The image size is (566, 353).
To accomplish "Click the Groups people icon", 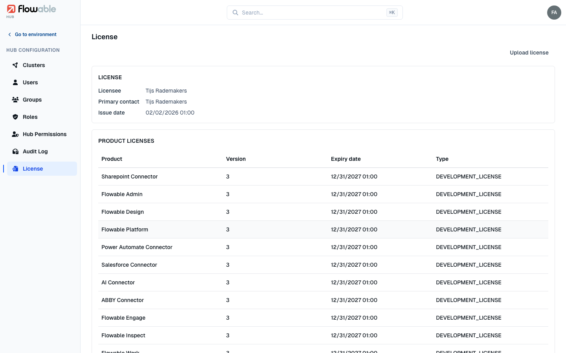I will click(x=15, y=100).
